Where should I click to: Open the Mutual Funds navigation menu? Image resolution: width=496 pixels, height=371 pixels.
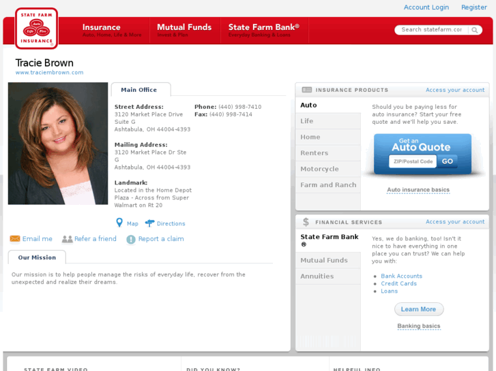click(x=184, y=31)
